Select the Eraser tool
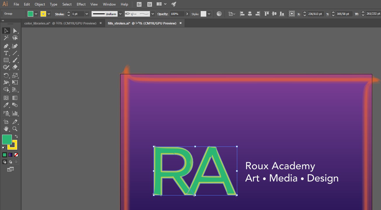Viewport: 381px width, 210px height. 15,67
